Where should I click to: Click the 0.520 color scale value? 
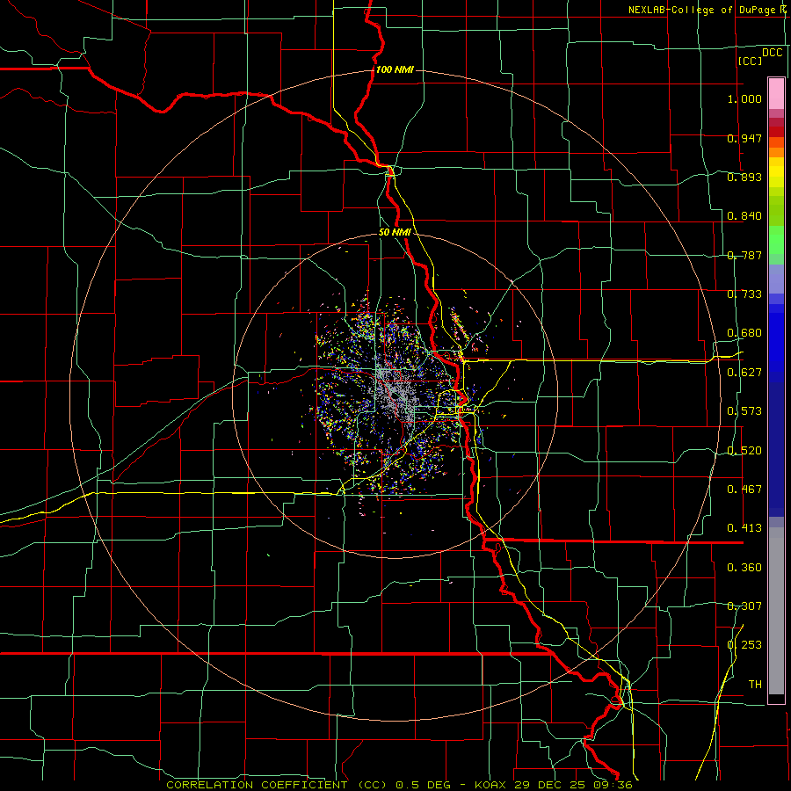point(744,451)
